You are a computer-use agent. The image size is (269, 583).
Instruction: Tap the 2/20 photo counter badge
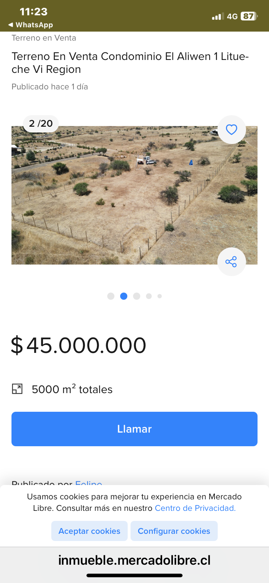tap(41, 123)
